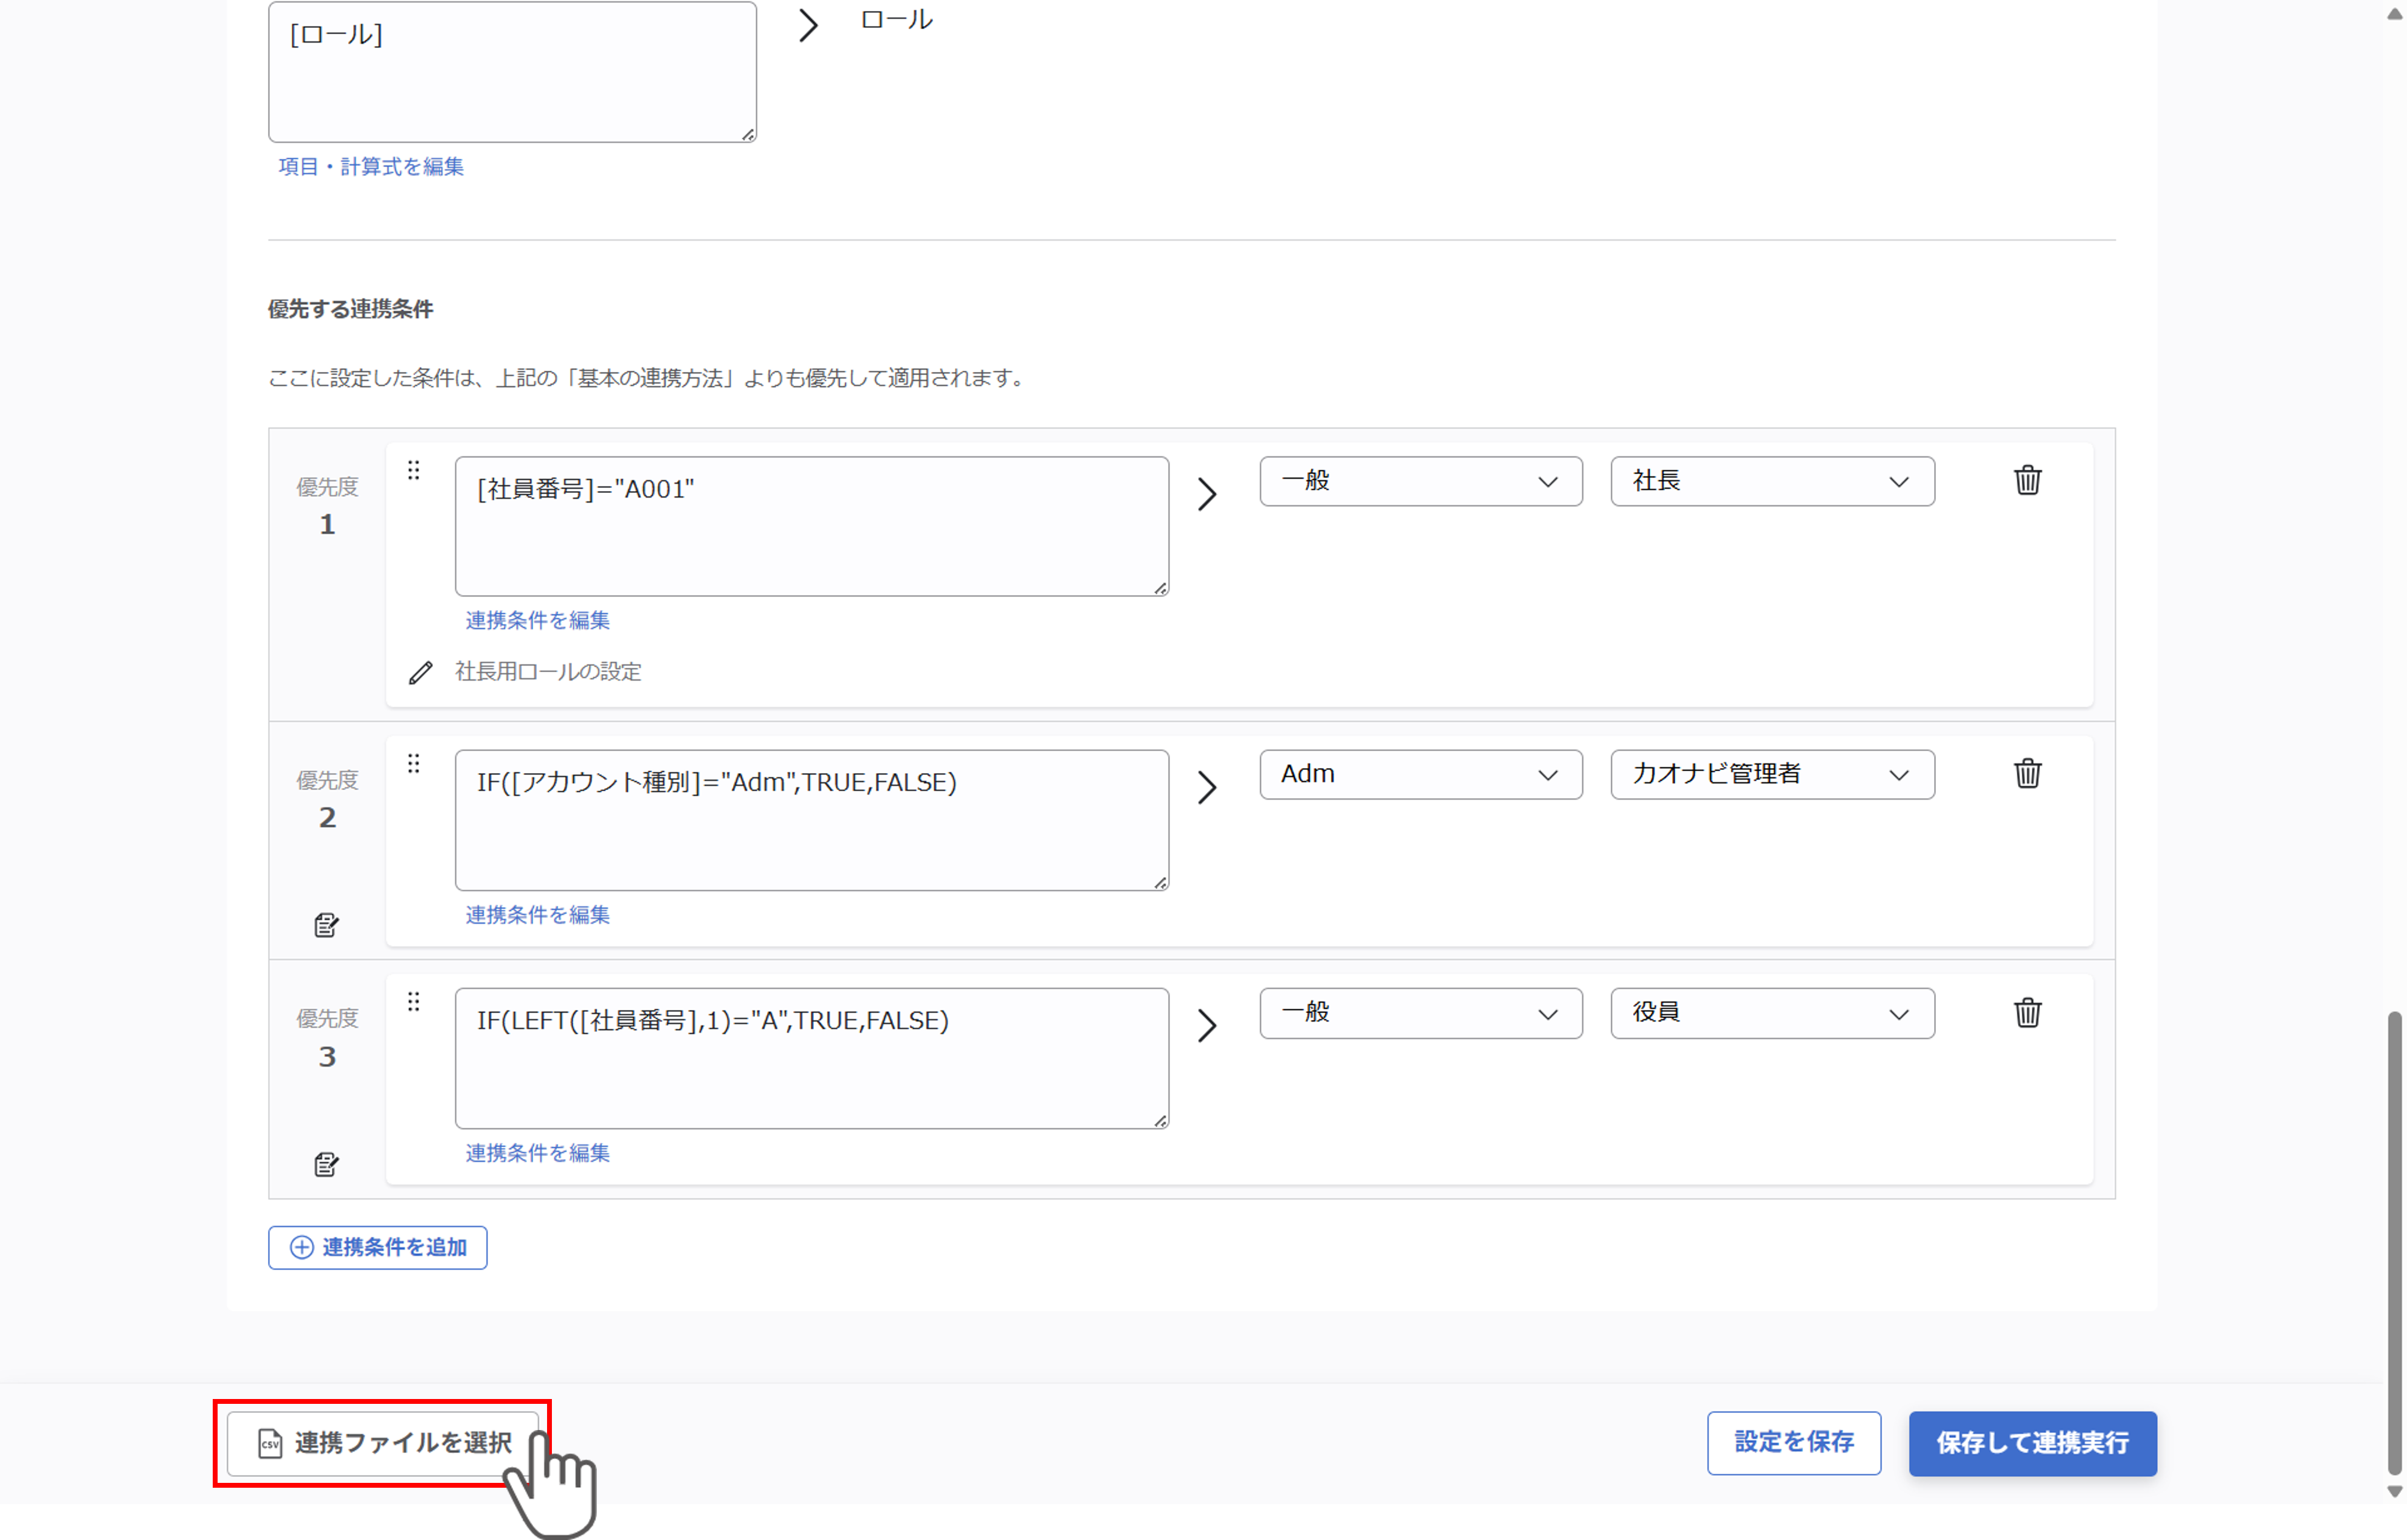Click the memo icon in priority 2 row
Screen dimensions: 2407x1540
point(326,925)
